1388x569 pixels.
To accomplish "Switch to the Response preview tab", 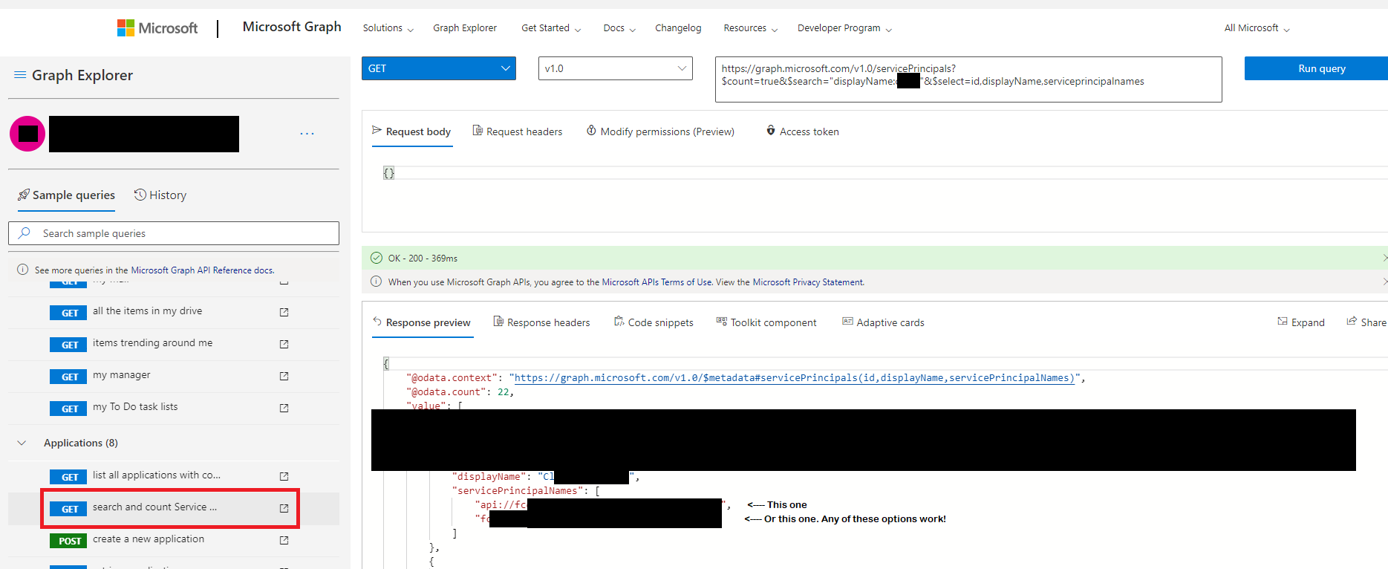I will (x=422, y=322).
